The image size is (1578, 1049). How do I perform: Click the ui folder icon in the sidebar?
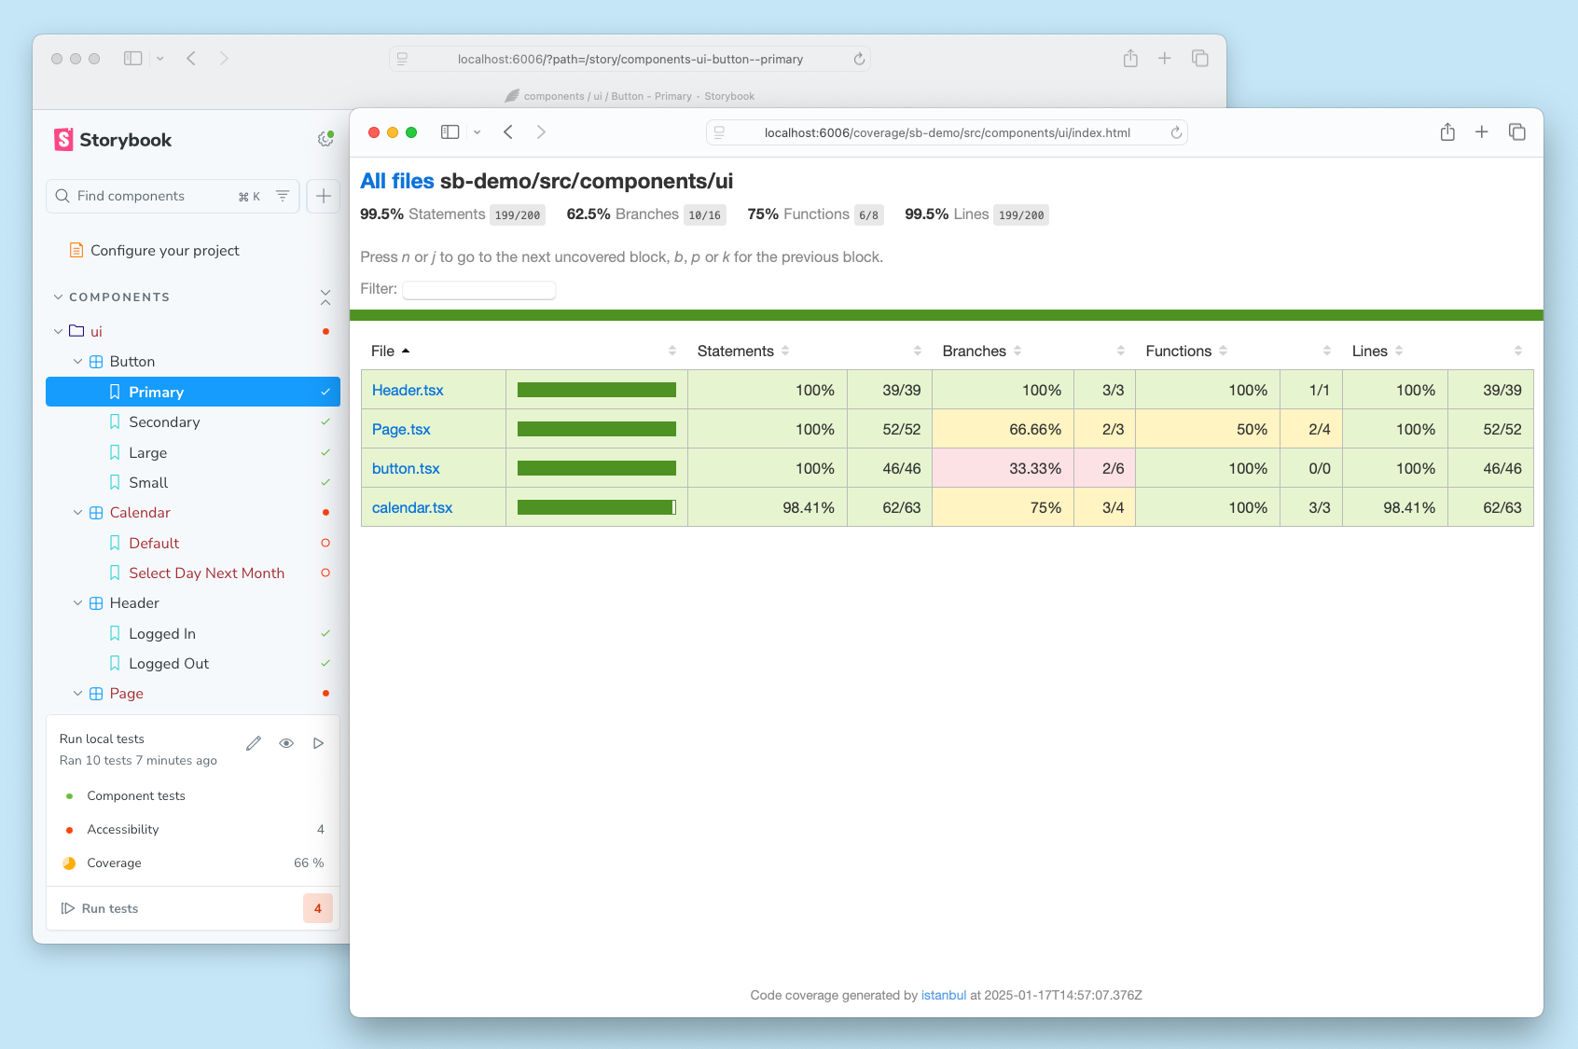76,331
